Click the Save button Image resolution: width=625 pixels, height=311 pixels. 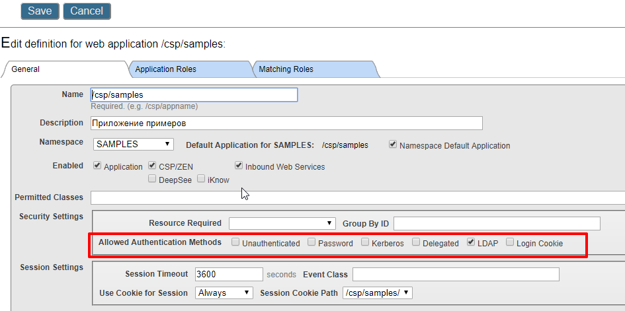click(x=40, y=11)
